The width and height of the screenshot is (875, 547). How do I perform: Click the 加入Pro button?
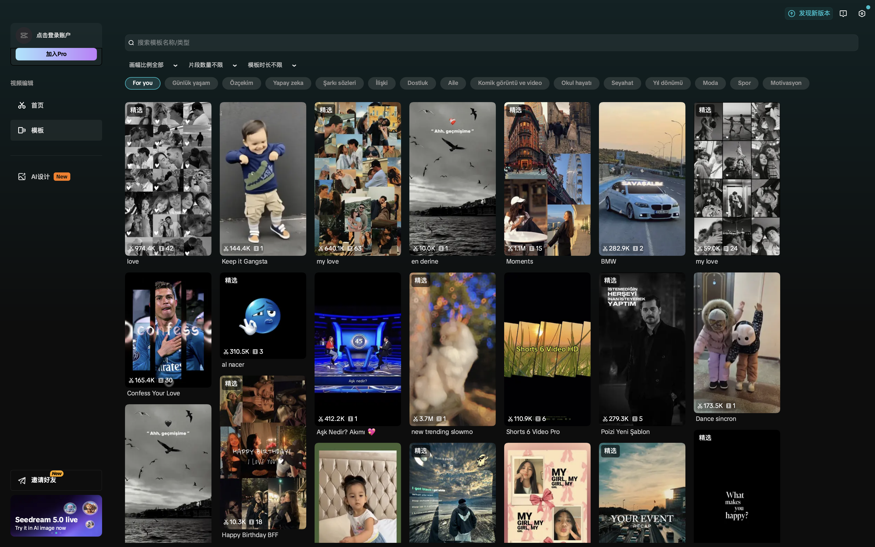tap(56, 54)
